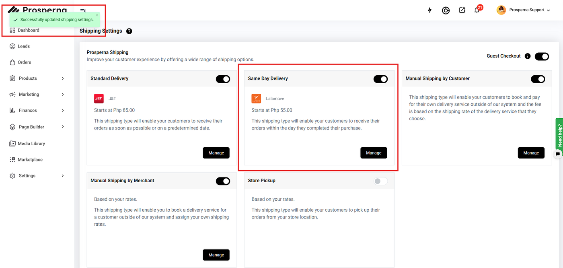563x268 pixels.
Task: Dismiss the success notification toast
Action: pos(97,15)
